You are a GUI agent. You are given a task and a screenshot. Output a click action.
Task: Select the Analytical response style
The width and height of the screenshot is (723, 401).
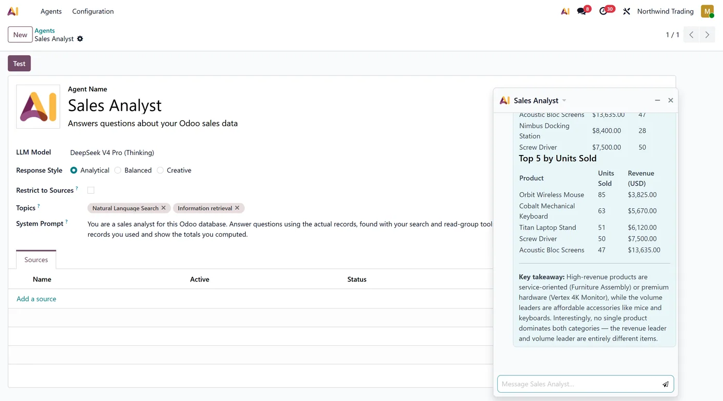tap(74, 170)
